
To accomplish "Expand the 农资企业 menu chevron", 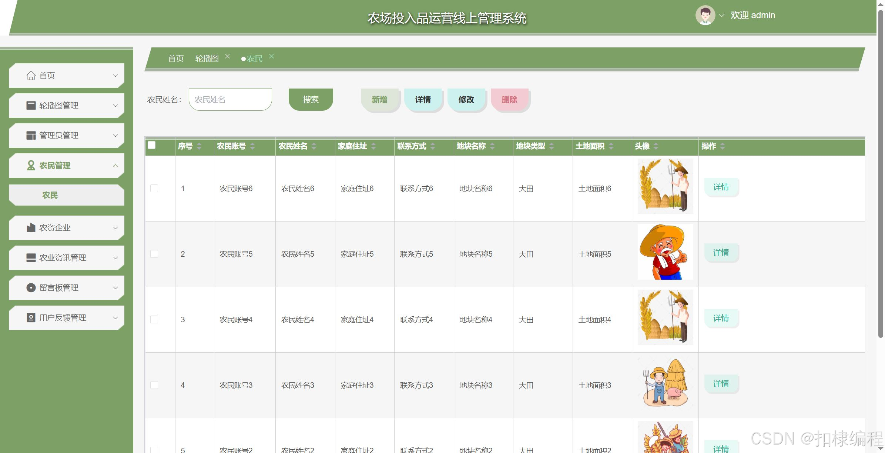I will pyautogui.click(x=115, y=228).
